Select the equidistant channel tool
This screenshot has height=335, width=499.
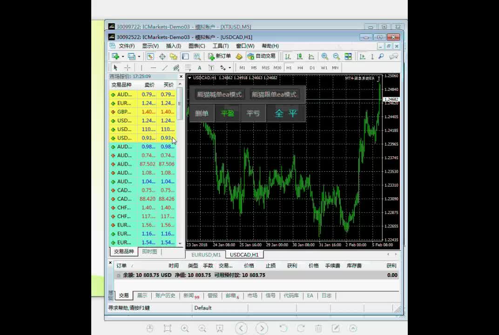[176, 68]
